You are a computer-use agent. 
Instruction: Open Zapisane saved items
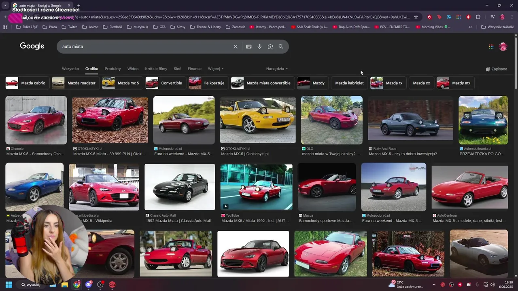coord(497,69)
